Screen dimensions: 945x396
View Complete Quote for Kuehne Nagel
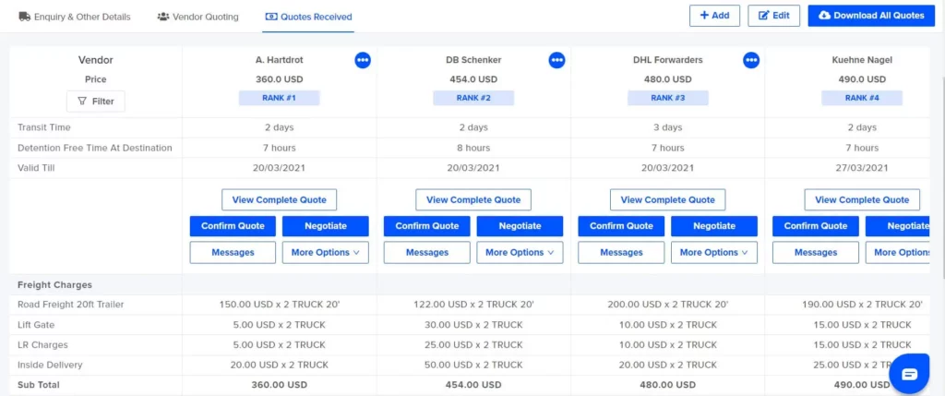pyautogui.click(x=862, y=199)
